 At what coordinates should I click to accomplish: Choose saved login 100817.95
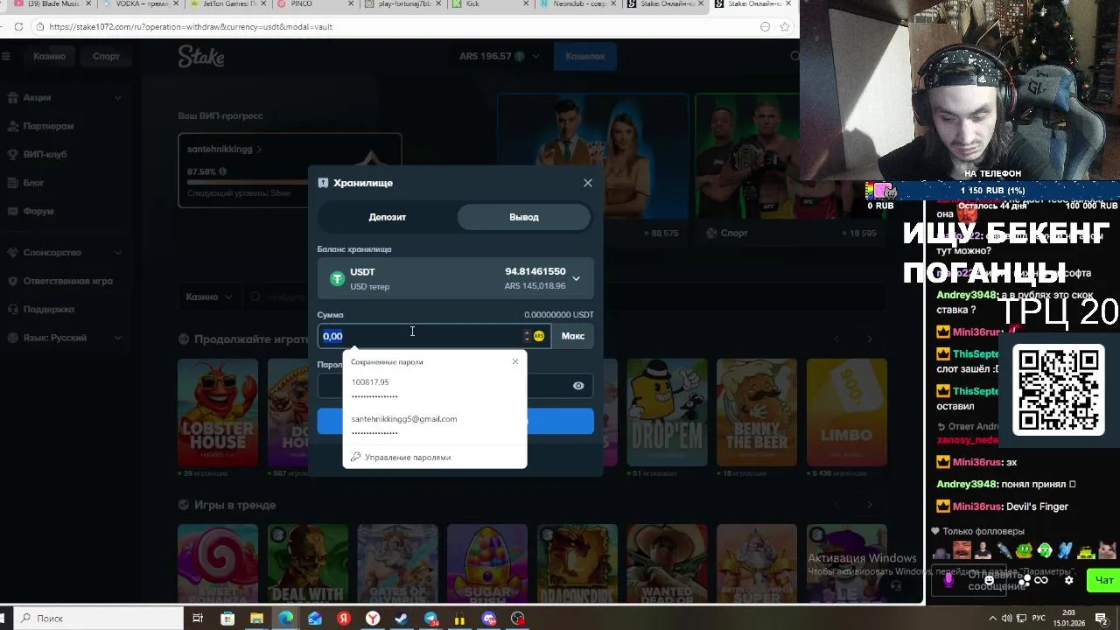click(x=434, y=388)
